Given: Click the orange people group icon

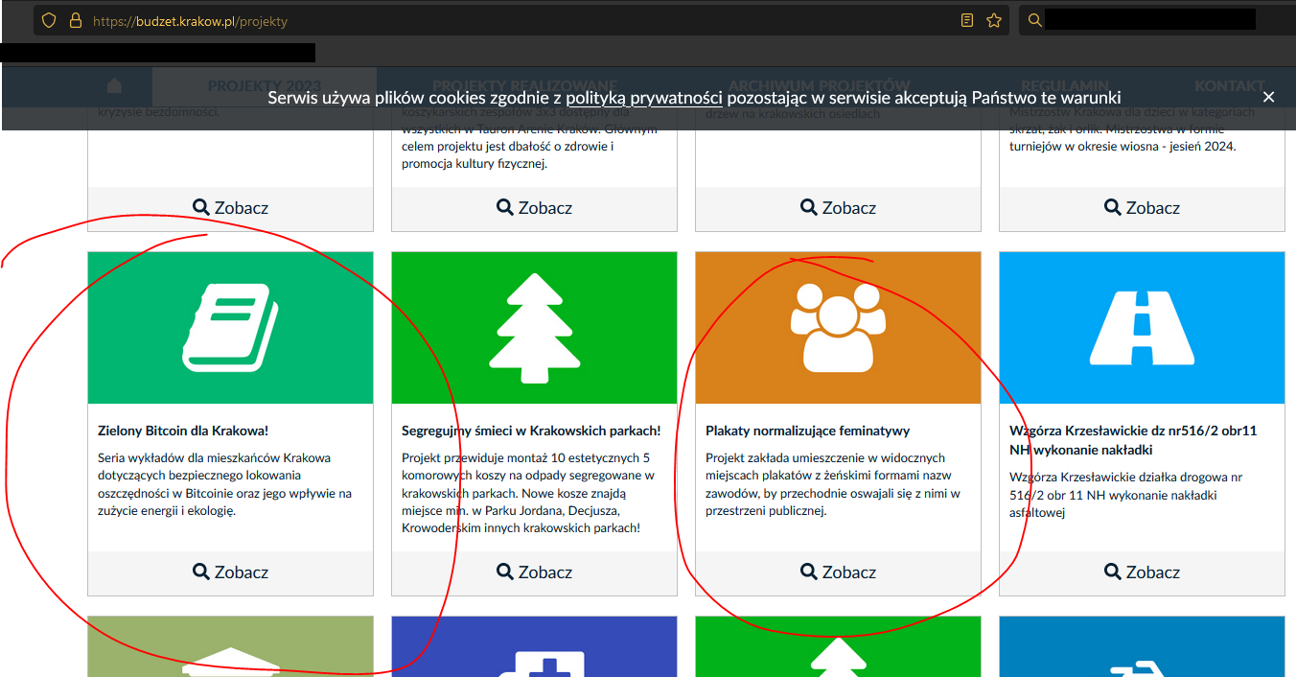Looking at the screenshot, I should click(x=838, y=328).
